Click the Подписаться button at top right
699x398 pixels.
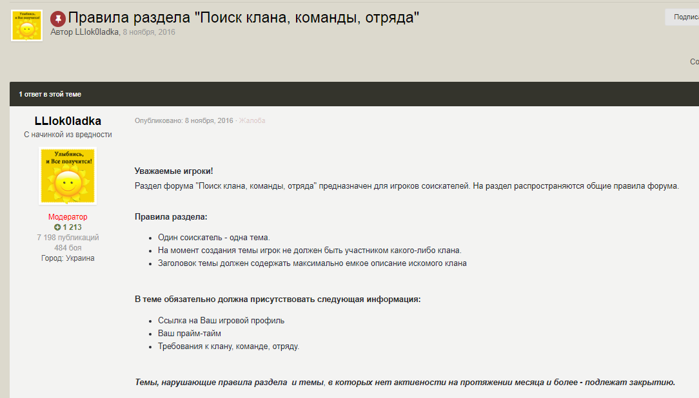[x=683, y=17]
